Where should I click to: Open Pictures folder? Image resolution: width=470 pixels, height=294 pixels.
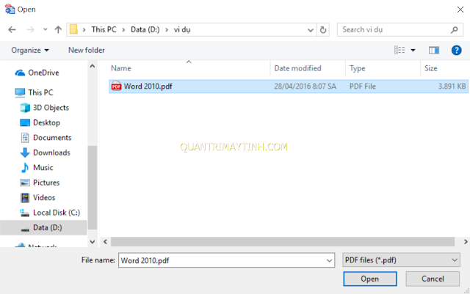46,183
